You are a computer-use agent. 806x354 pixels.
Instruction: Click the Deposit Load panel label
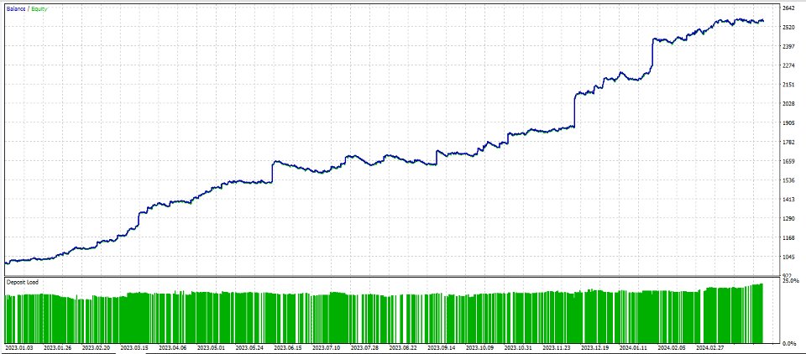22,282
